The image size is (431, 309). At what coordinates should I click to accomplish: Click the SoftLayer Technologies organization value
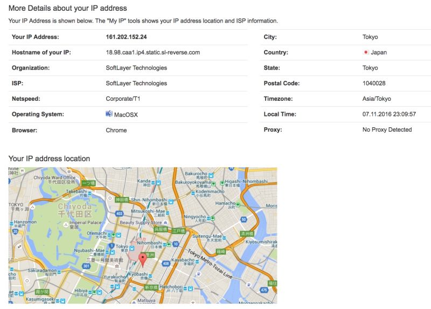pyautogui.click(x=136, y=68)
